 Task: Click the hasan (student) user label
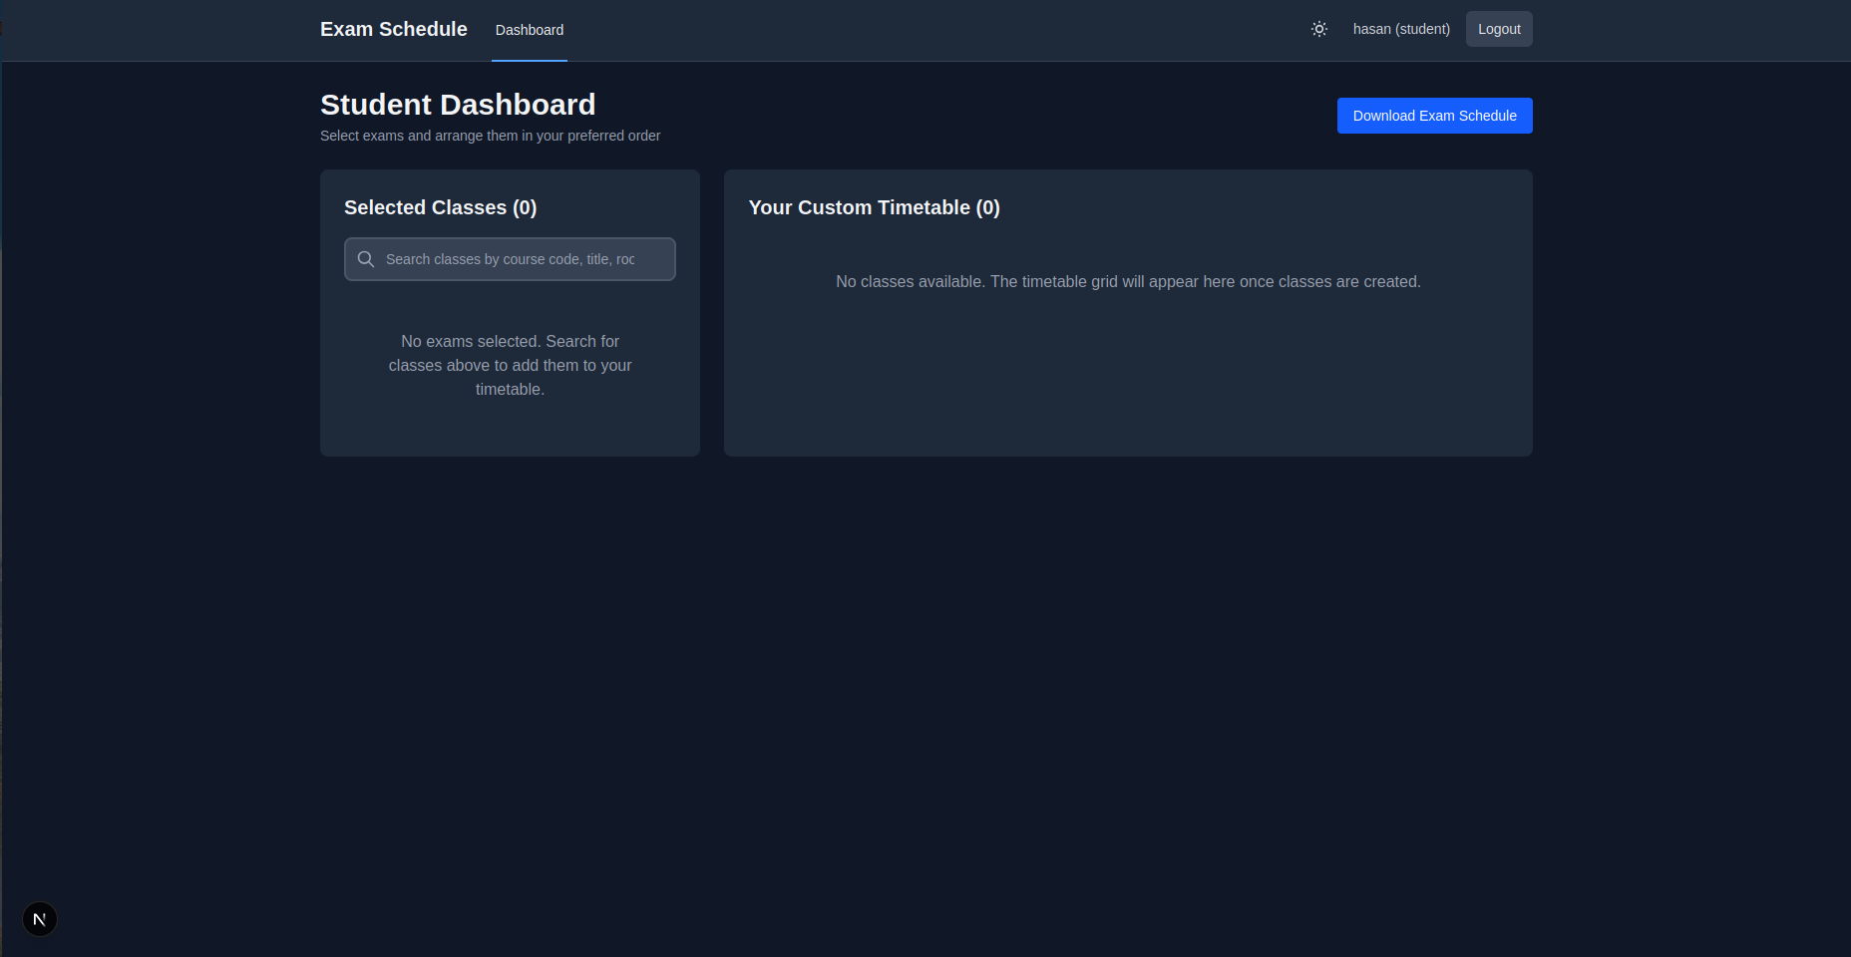pos(1400,29)
